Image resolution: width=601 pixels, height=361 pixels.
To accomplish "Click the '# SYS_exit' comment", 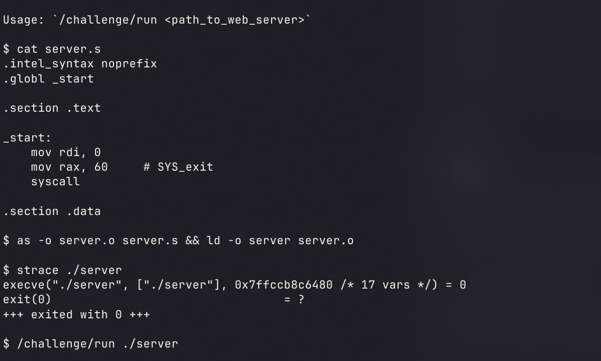I will tap(178, 167).
